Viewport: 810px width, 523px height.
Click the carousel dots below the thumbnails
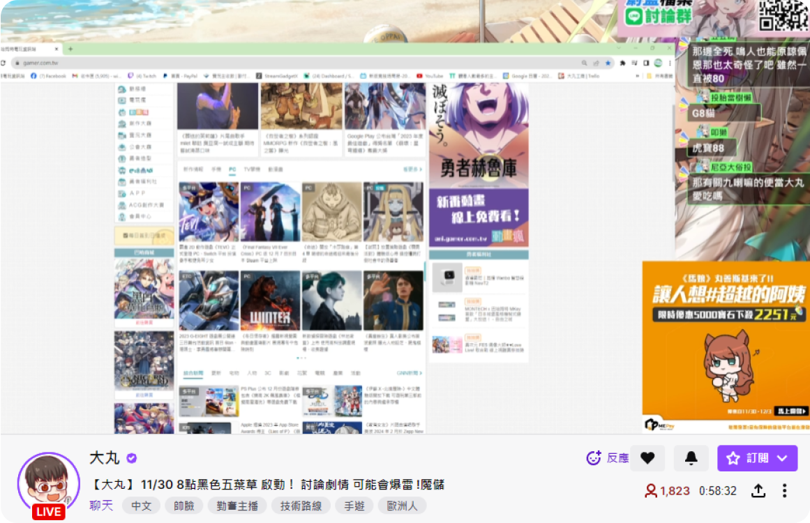(x=301, y=358)
